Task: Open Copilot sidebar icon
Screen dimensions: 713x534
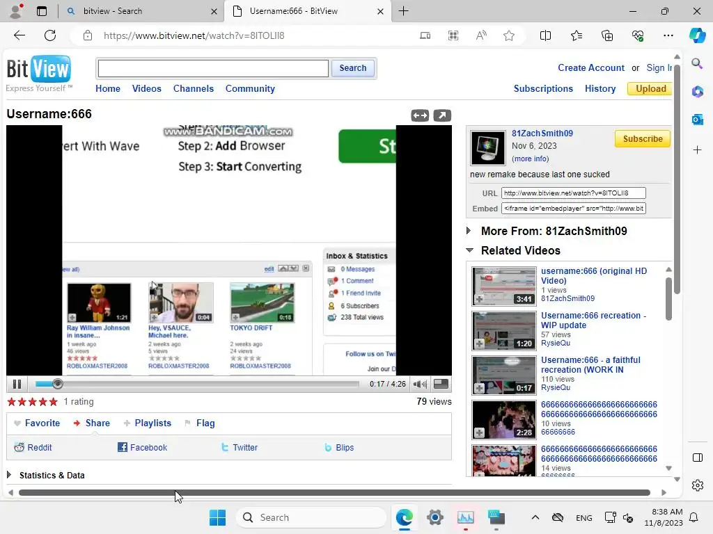Action: [697, 35]
